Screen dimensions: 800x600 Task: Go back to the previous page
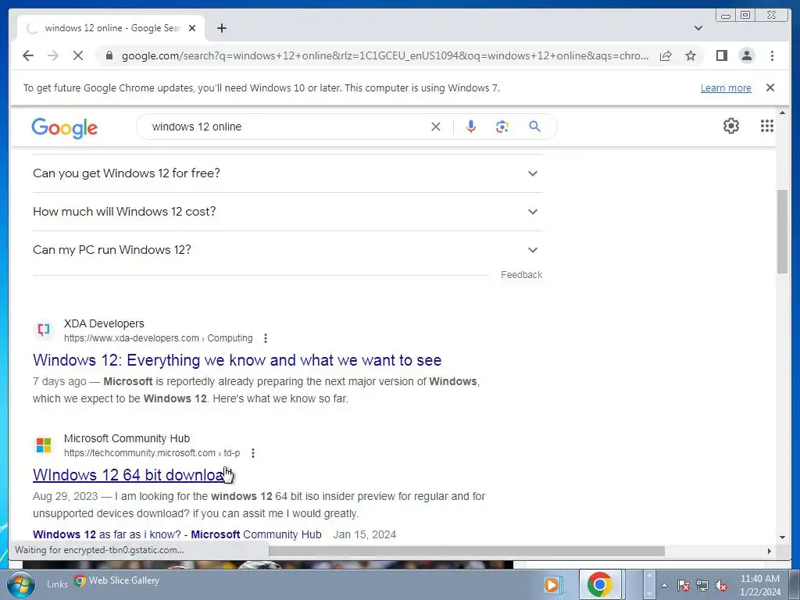[x=28, y=55]
